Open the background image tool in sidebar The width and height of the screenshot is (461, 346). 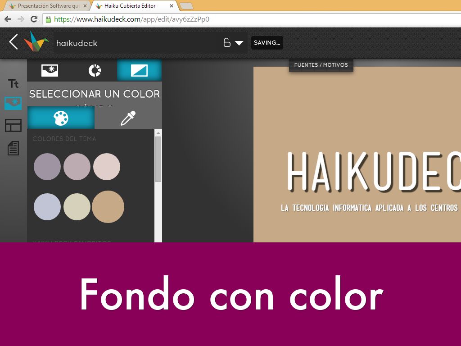click(13, 104)
